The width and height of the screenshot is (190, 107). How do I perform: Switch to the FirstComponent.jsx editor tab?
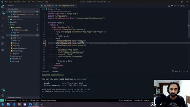[x=65, y=6]
